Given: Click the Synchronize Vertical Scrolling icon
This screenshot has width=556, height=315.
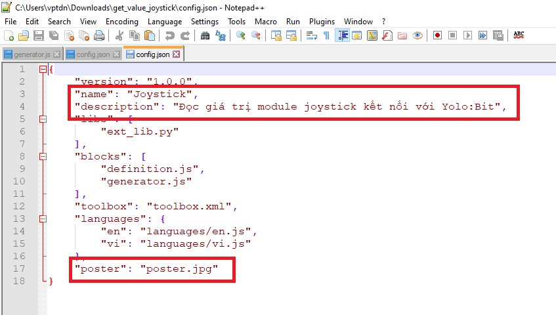Looking at the screenshot, I should 276,35.
